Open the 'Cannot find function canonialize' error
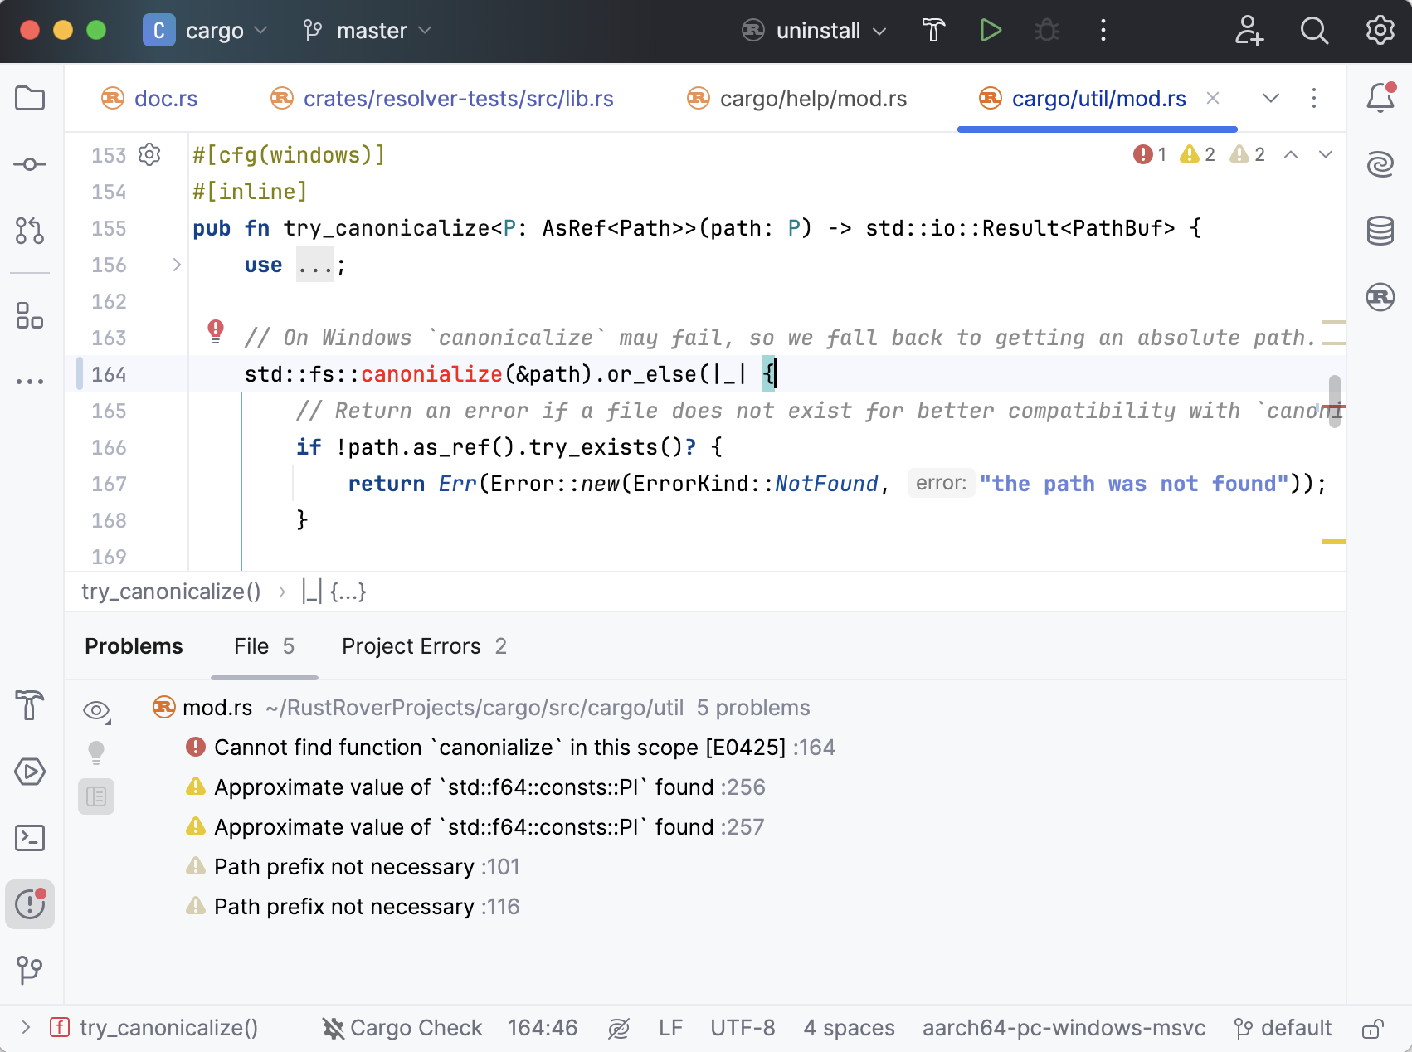Image resolution: width=1412 pixels, height=1052 pixels. pyautogui.click(x=499, y=748)
